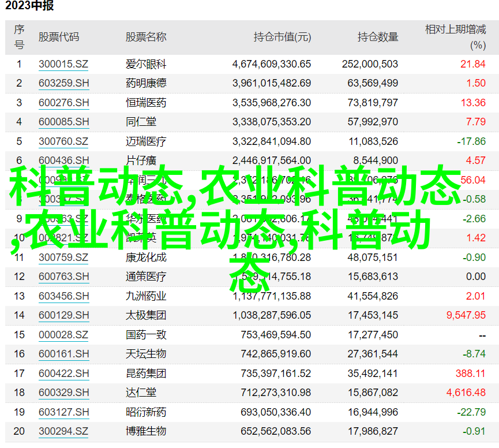Viewport: 499px width, 448px height.
Task: Click the 股票代码 column header
Action: coord(59,38)
